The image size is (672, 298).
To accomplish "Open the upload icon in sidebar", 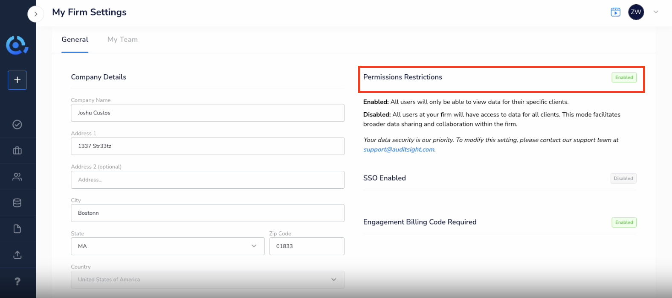I will point(17,255).
